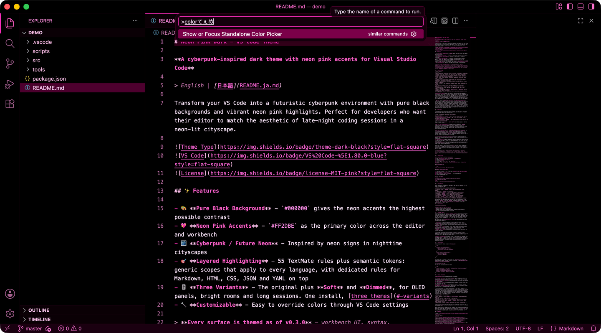Click license-MIT-pink shields.io URL
Viewport: 601px width, 333px height.
[313, 173]
